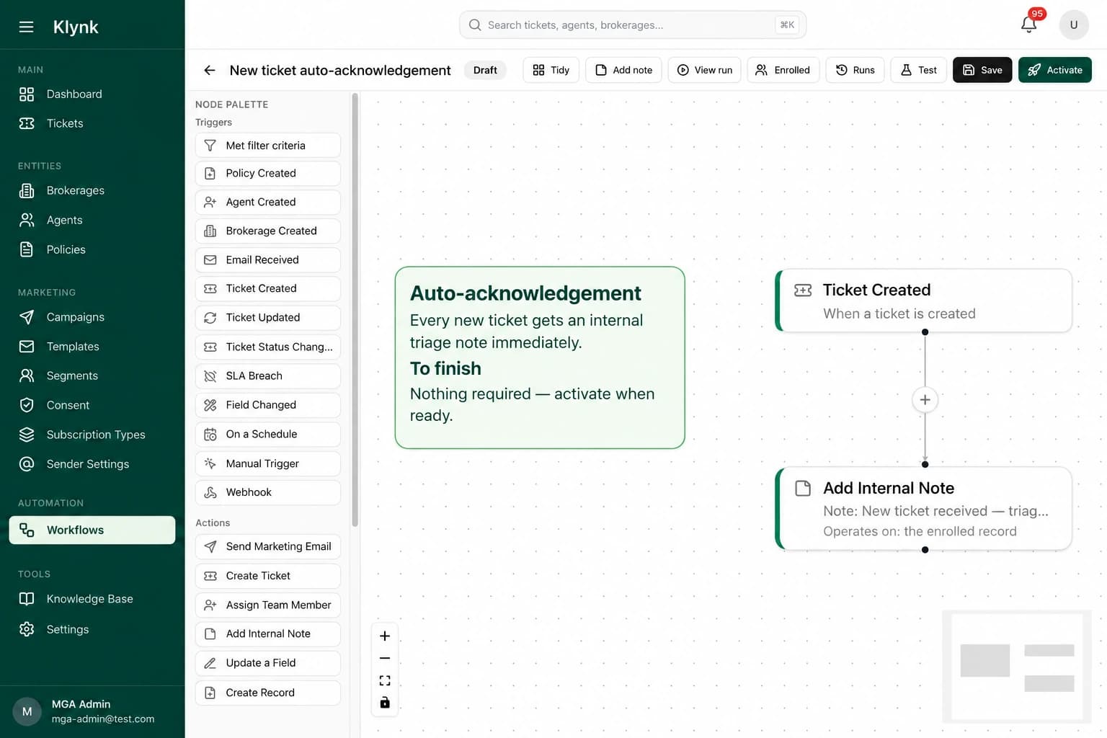Pick the Field Changed trigger

click(267, 405)
